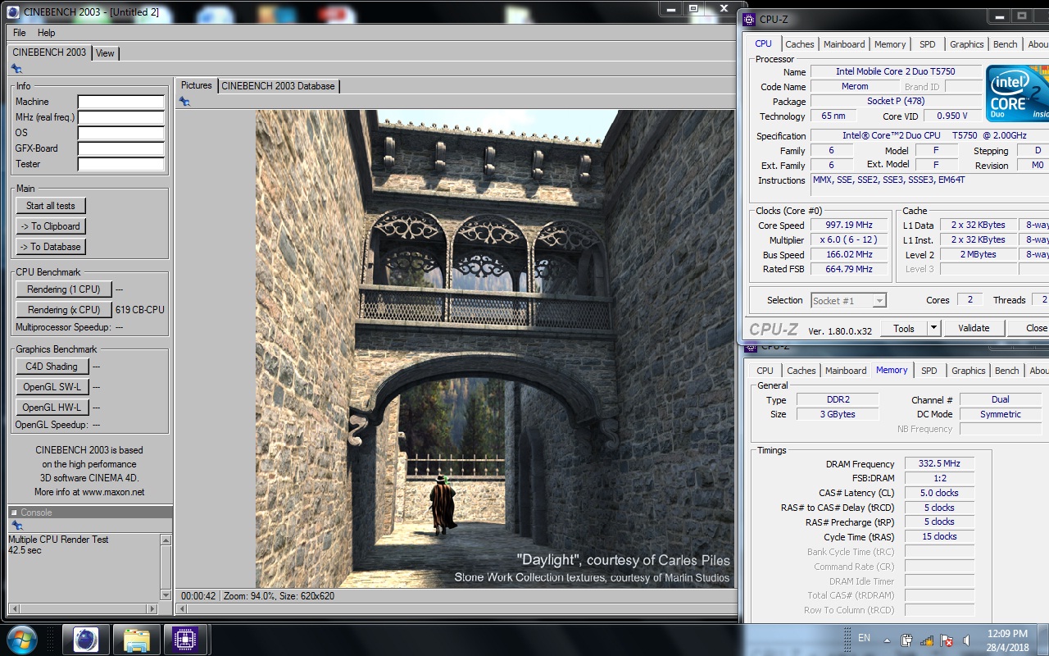This screenshot has height=656, width=1049.
Task: Select the CINEBENCH 2003 tab
Action: coord(49,52)
